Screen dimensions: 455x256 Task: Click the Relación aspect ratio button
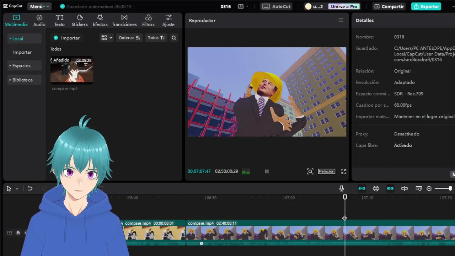tap(326, 171)
